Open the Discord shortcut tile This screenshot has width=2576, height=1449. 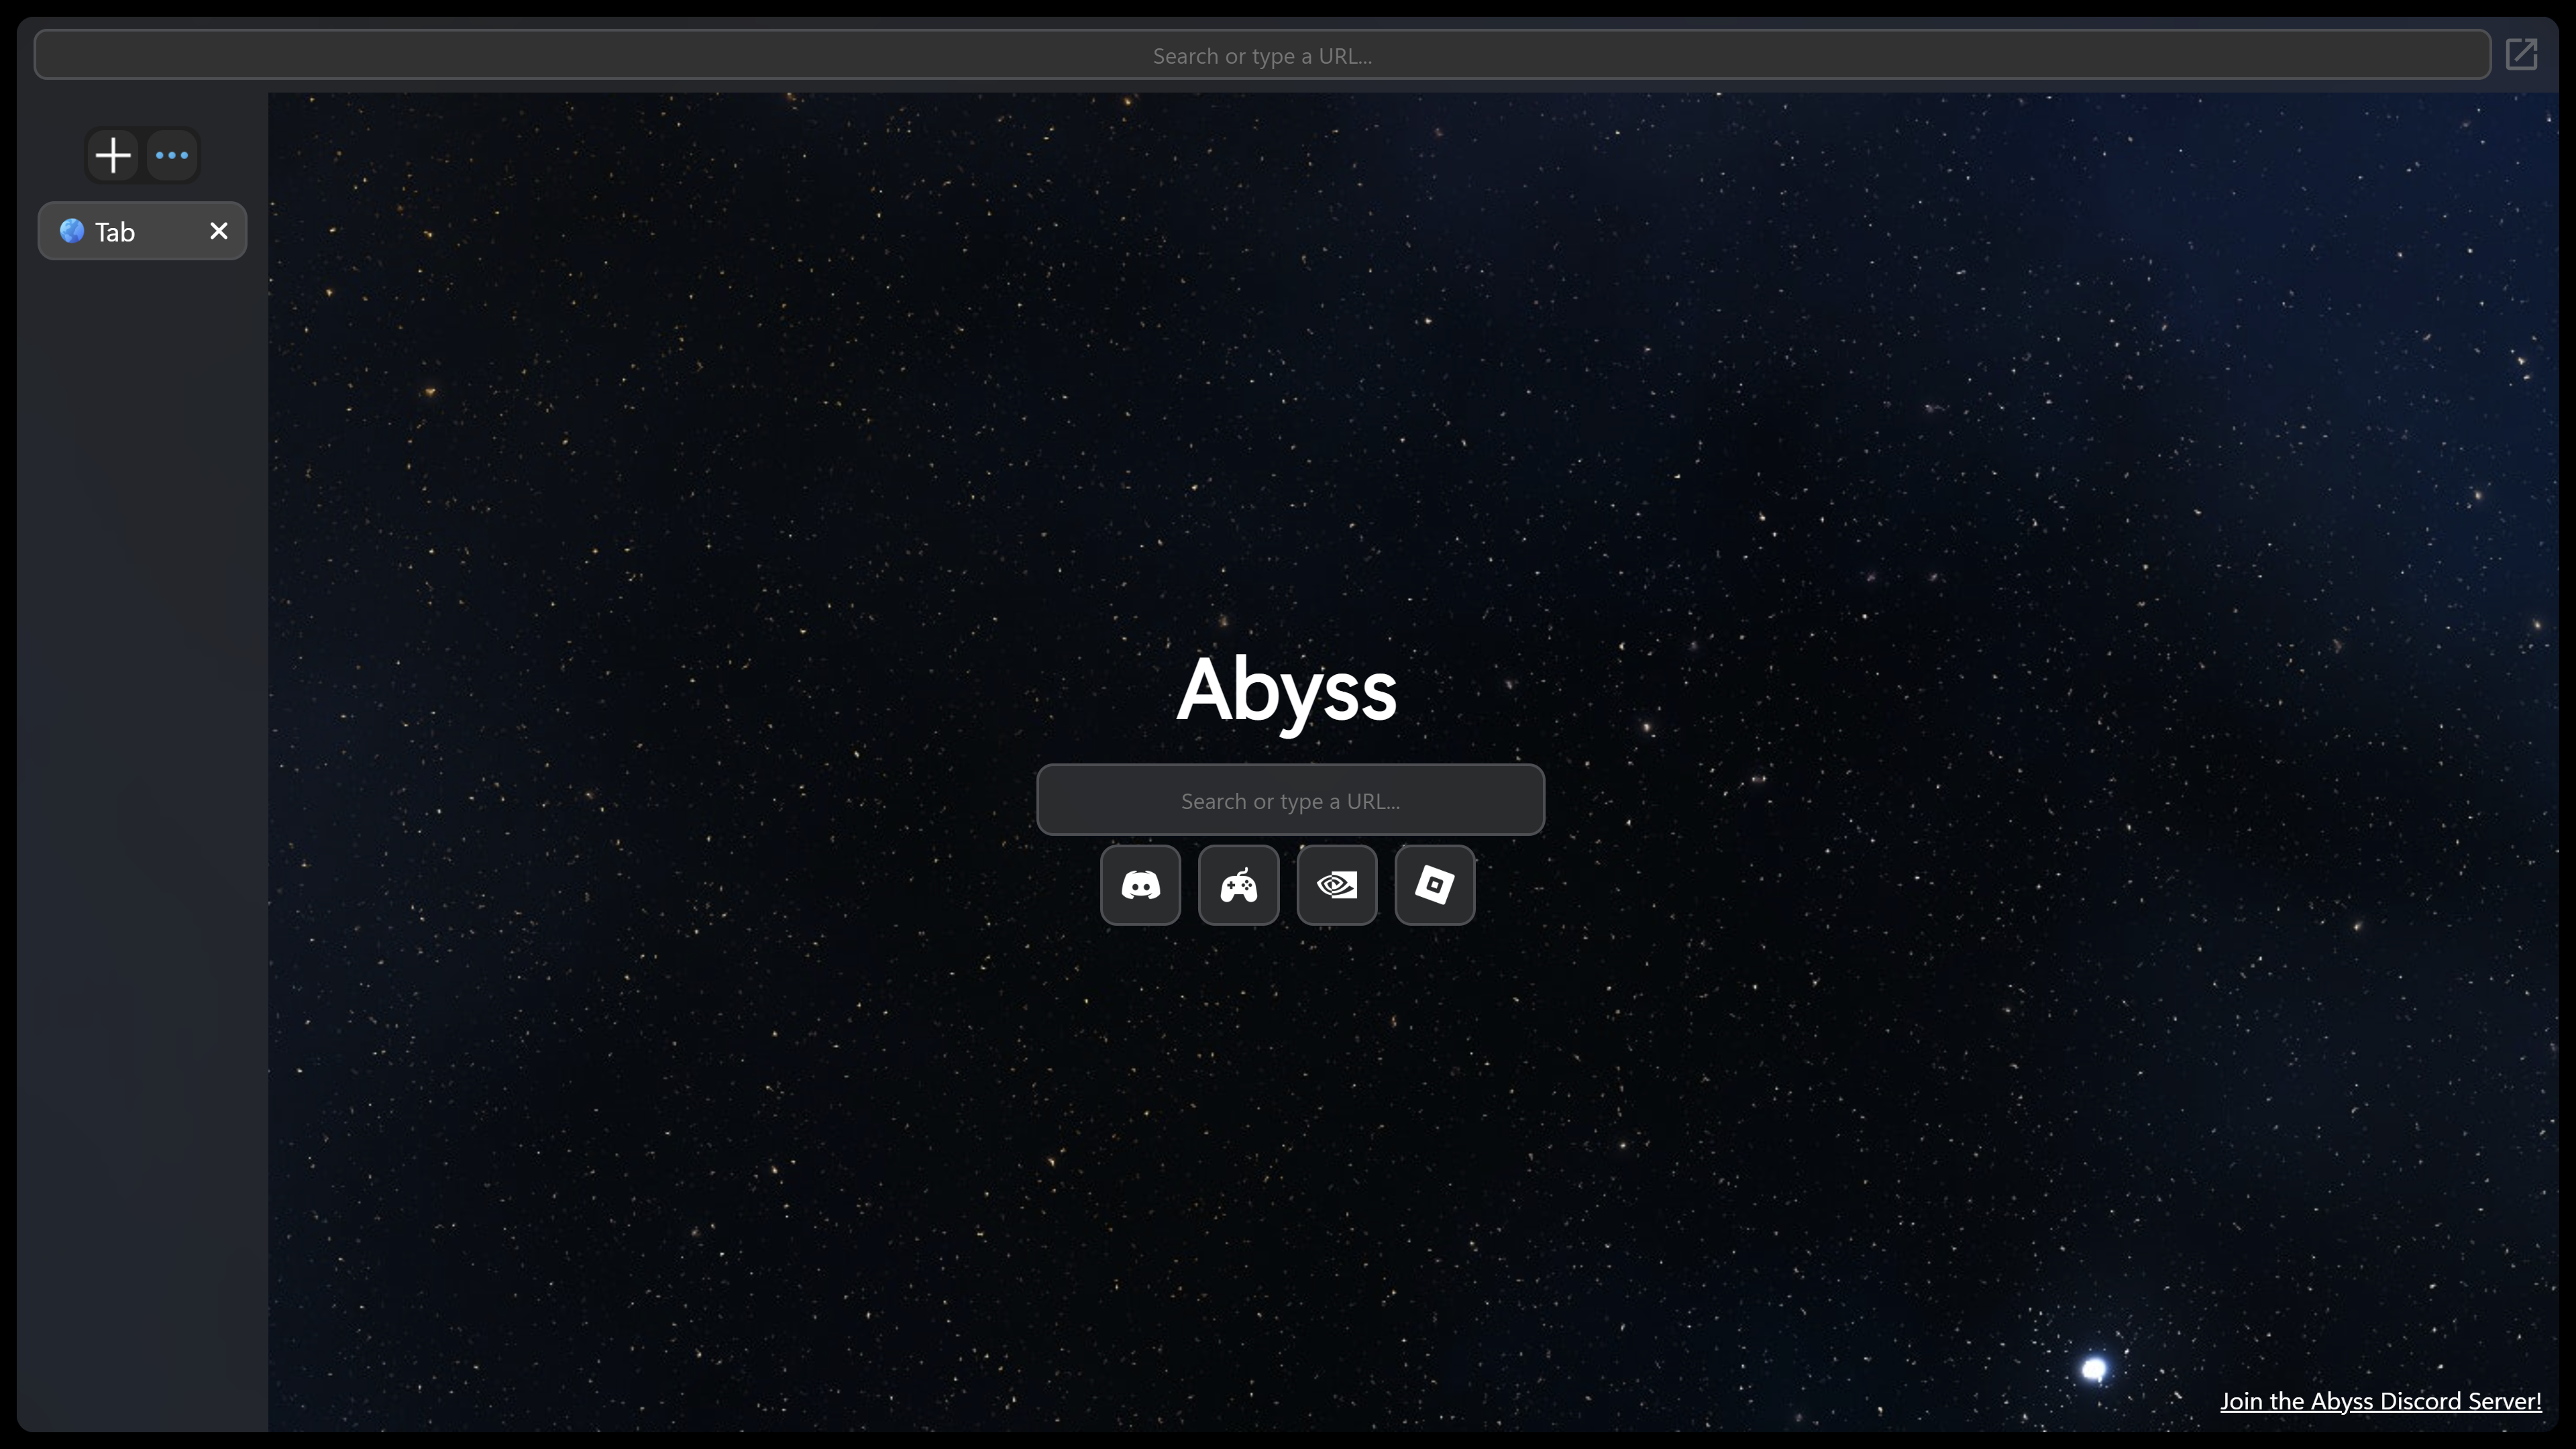1140,885
